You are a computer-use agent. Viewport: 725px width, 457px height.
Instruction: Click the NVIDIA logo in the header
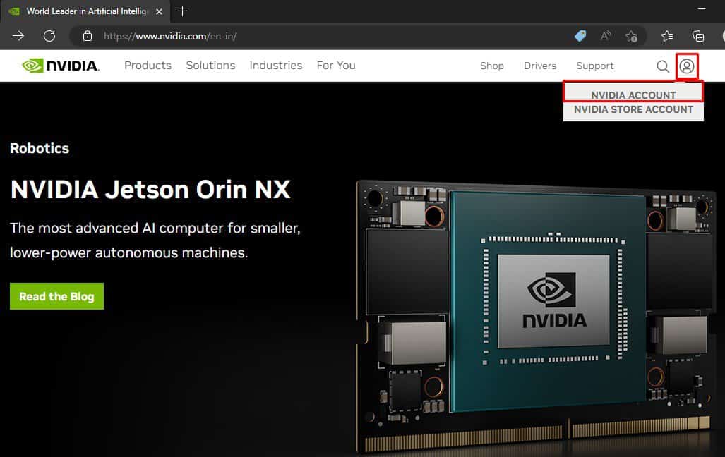point(61,66)
